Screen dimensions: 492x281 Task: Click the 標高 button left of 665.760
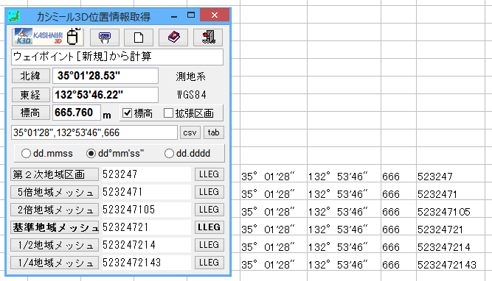coord(31,113)
